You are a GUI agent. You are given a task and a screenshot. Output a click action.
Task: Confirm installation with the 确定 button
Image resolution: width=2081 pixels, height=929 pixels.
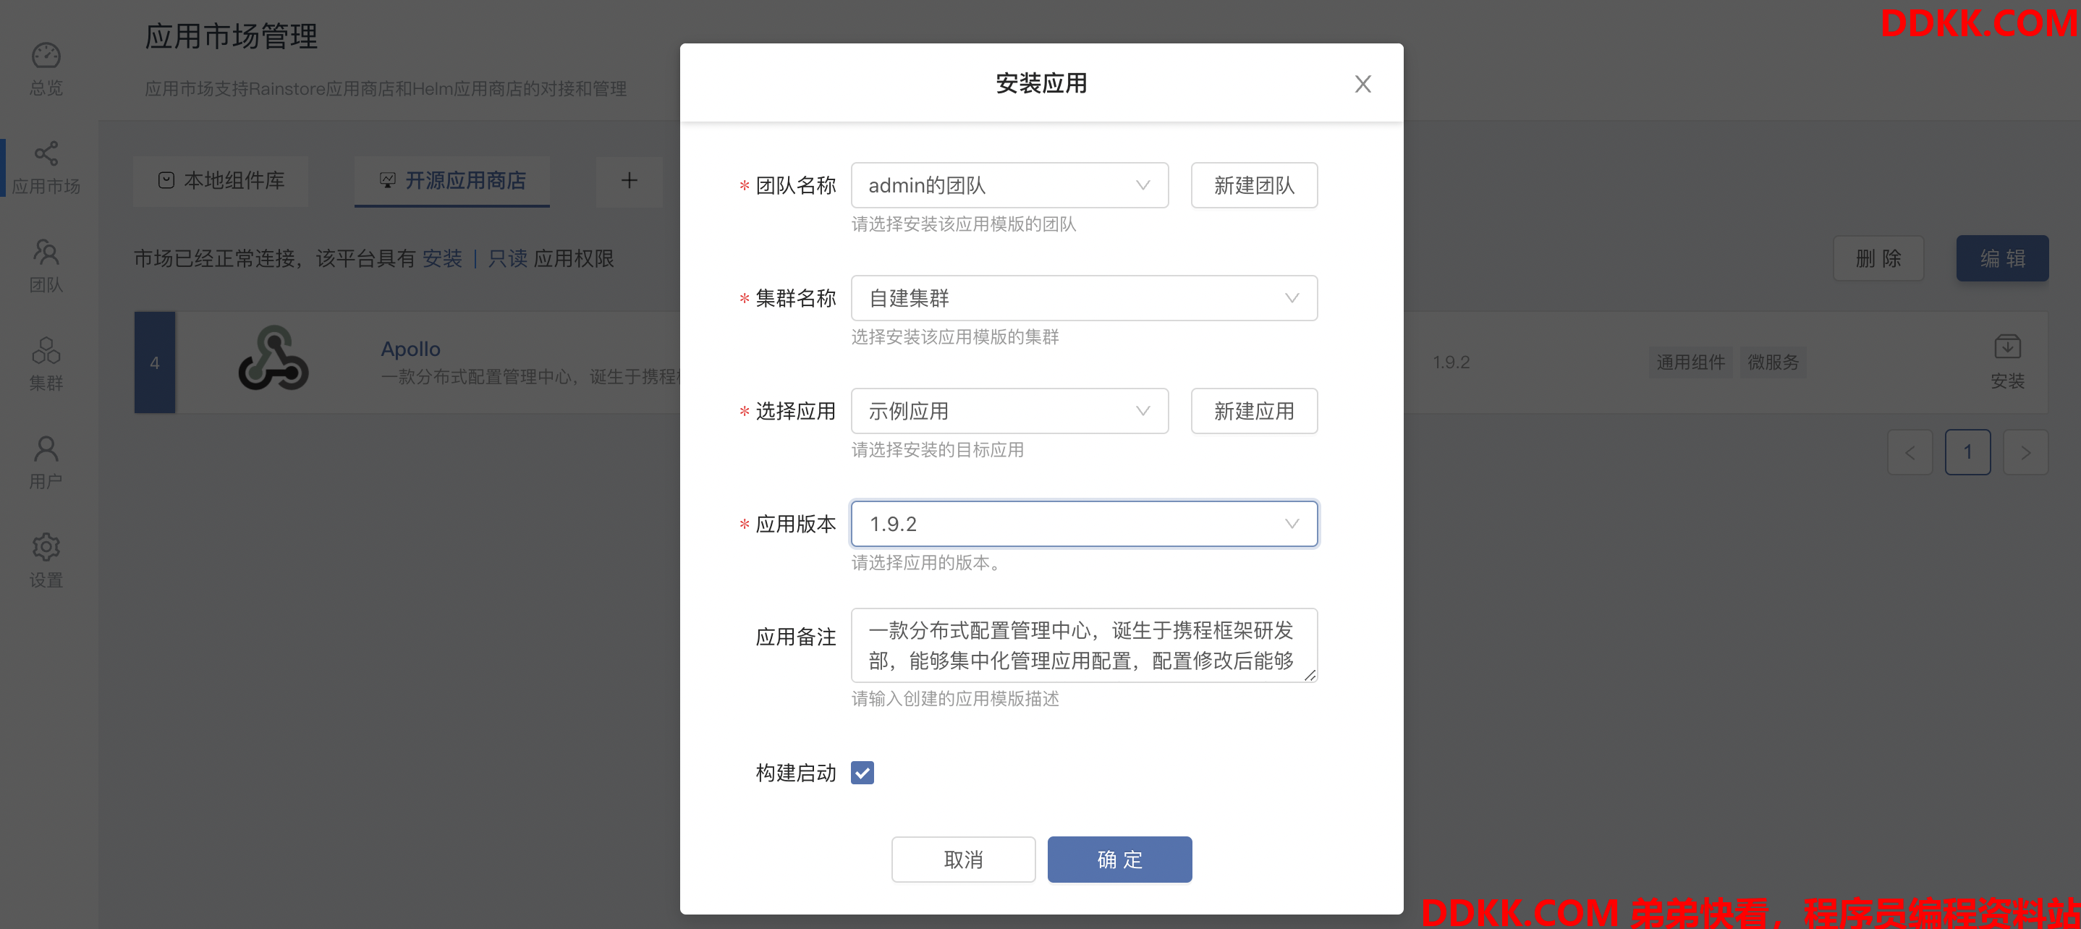pyautogui.click(x=1119, y=860)
